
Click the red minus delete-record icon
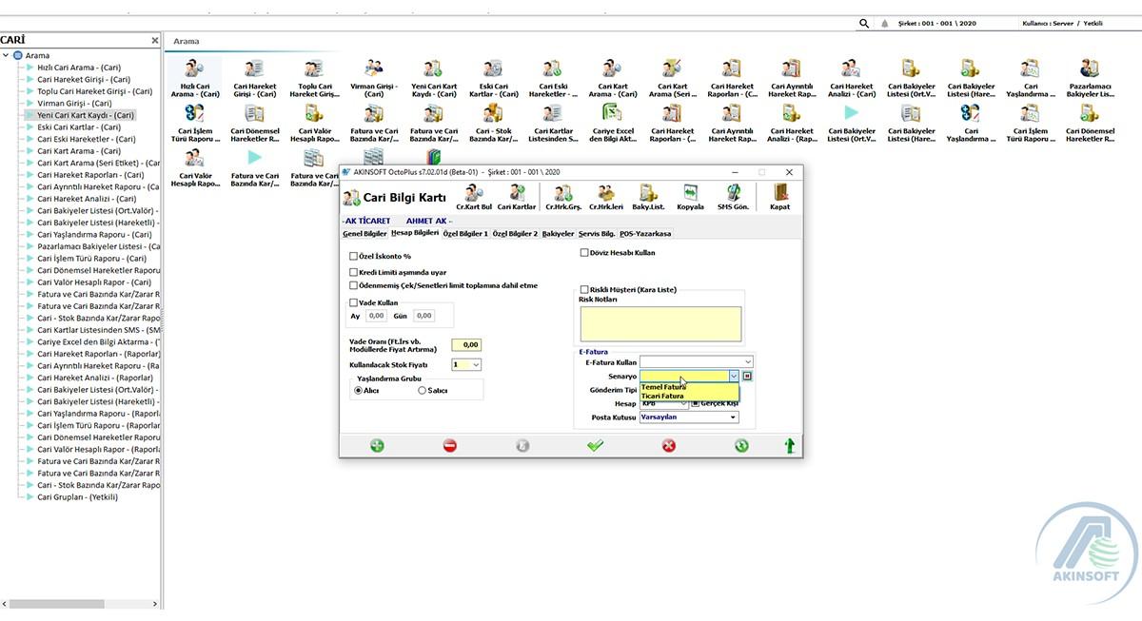[450, 445]
